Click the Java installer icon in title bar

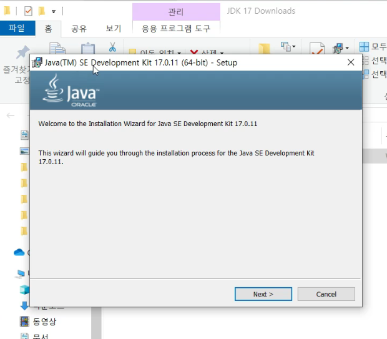tap(37, 62)
